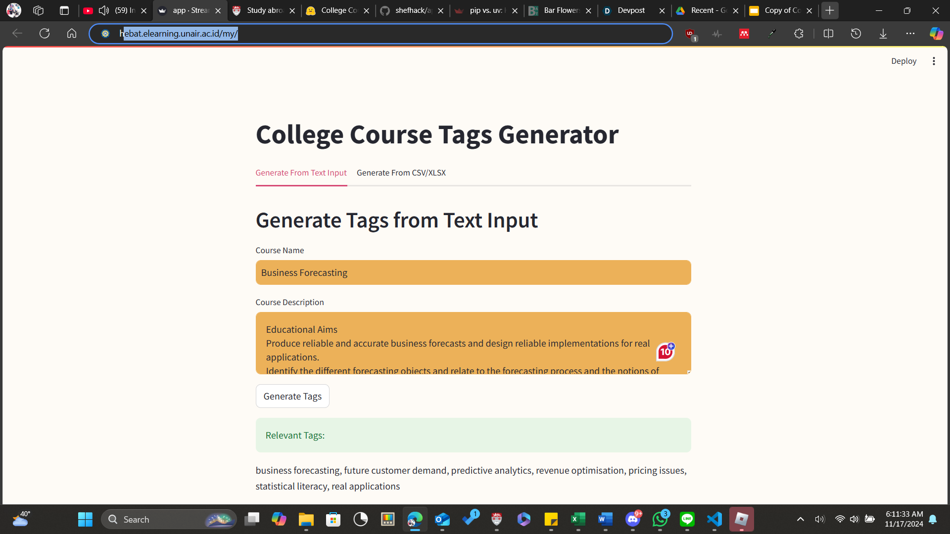Click the browser refresh icon
The height and width of the screenshot is (534, 950).
point(45,34)
